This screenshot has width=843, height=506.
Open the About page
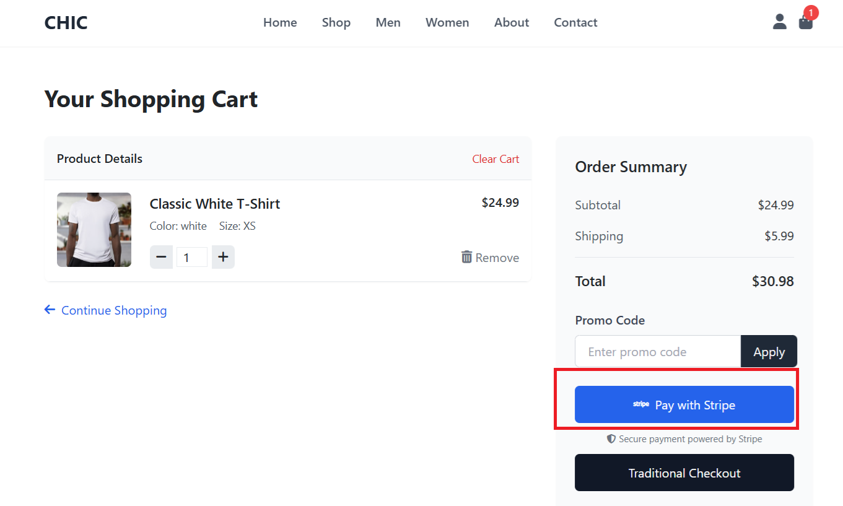[x=511, y=23]
